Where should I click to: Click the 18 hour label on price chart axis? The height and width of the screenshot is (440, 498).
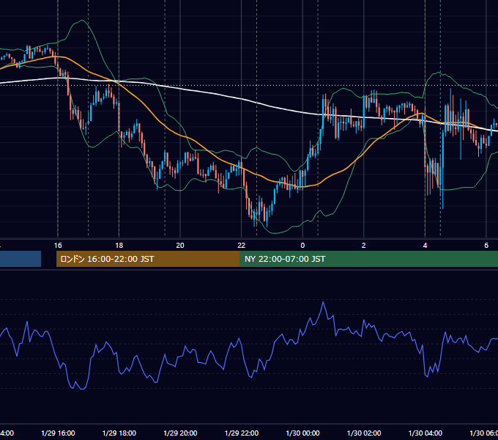(x=119, y=245)
